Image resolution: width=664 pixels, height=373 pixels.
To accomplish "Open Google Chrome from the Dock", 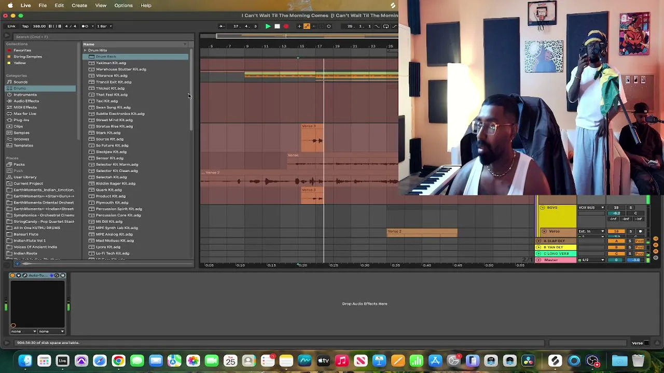I will pos(118,361).
